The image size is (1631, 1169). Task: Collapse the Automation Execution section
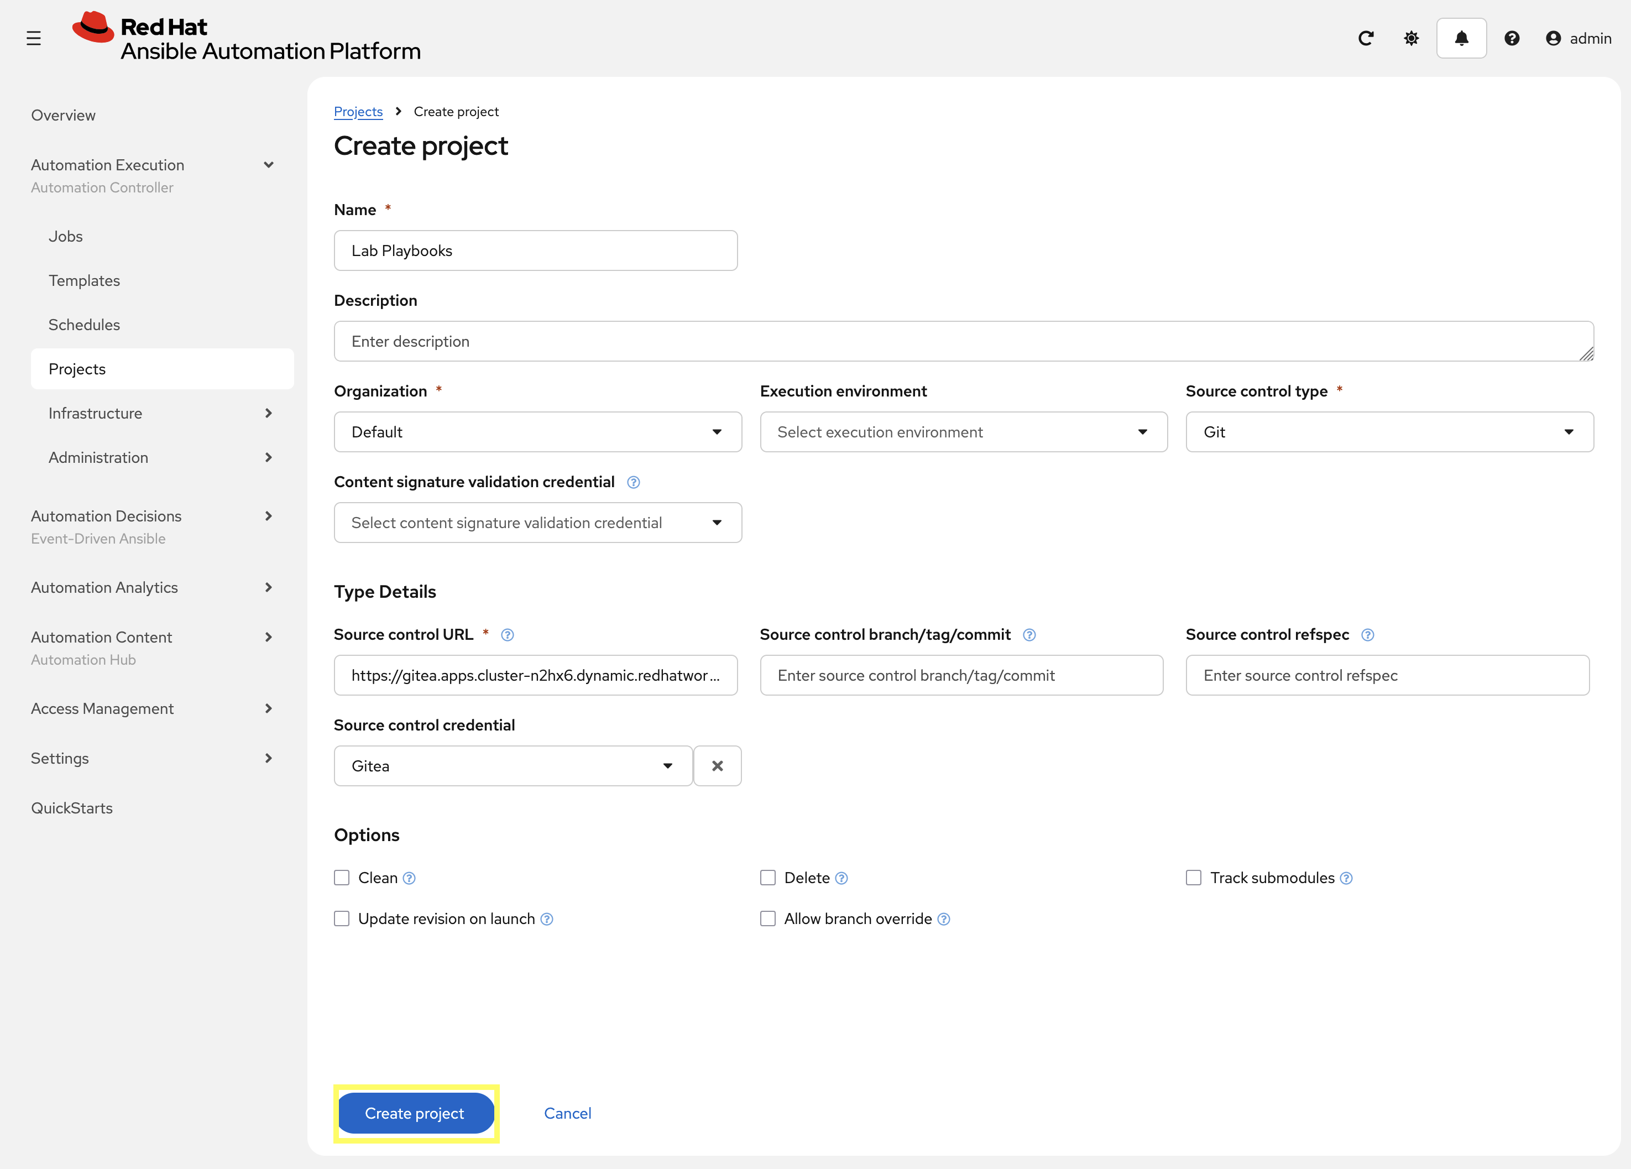coord(269,165)
